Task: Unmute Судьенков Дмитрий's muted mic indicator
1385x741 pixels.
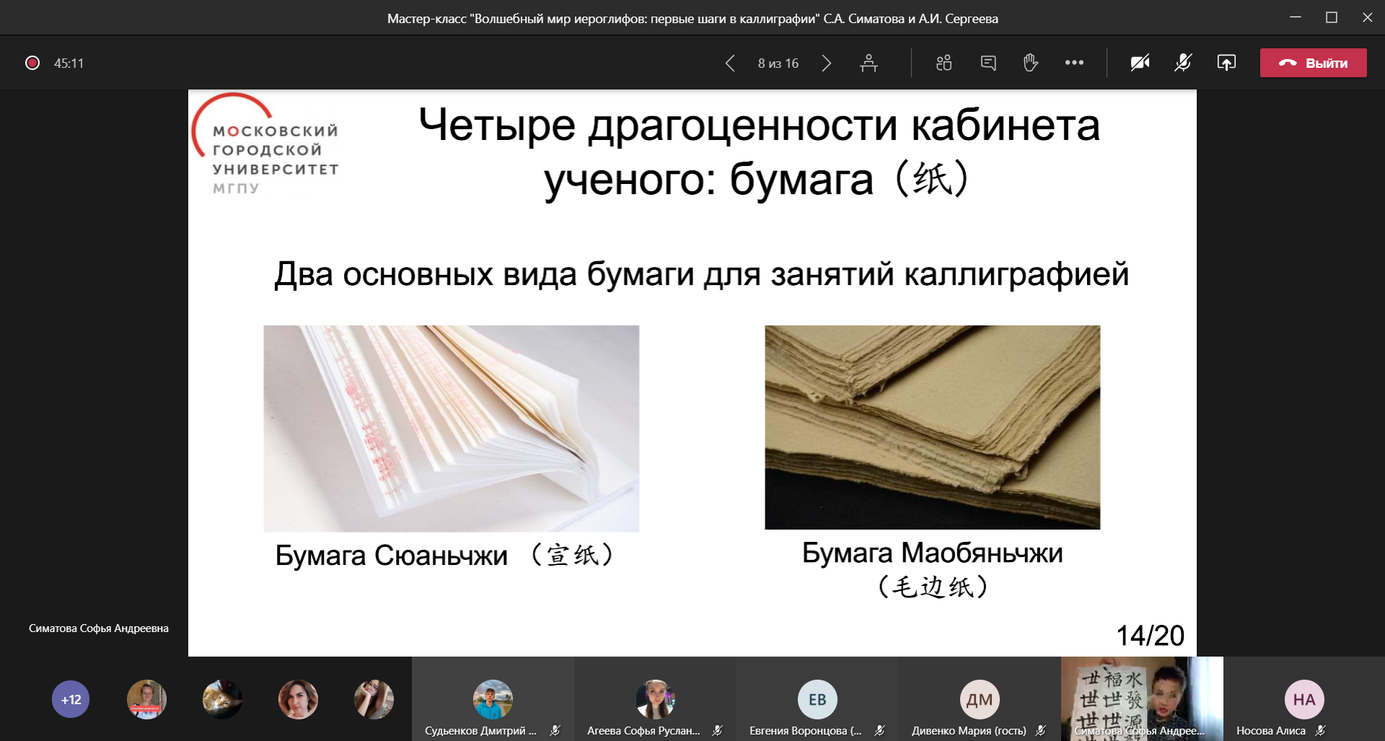Action: (x=555, y=731)
